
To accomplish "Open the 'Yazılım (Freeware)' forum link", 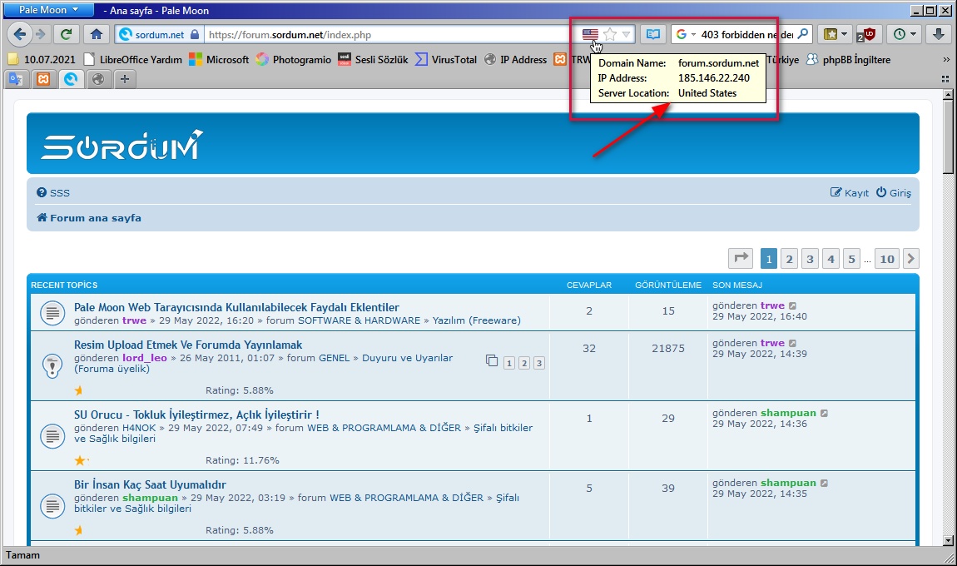I will 477,320.
